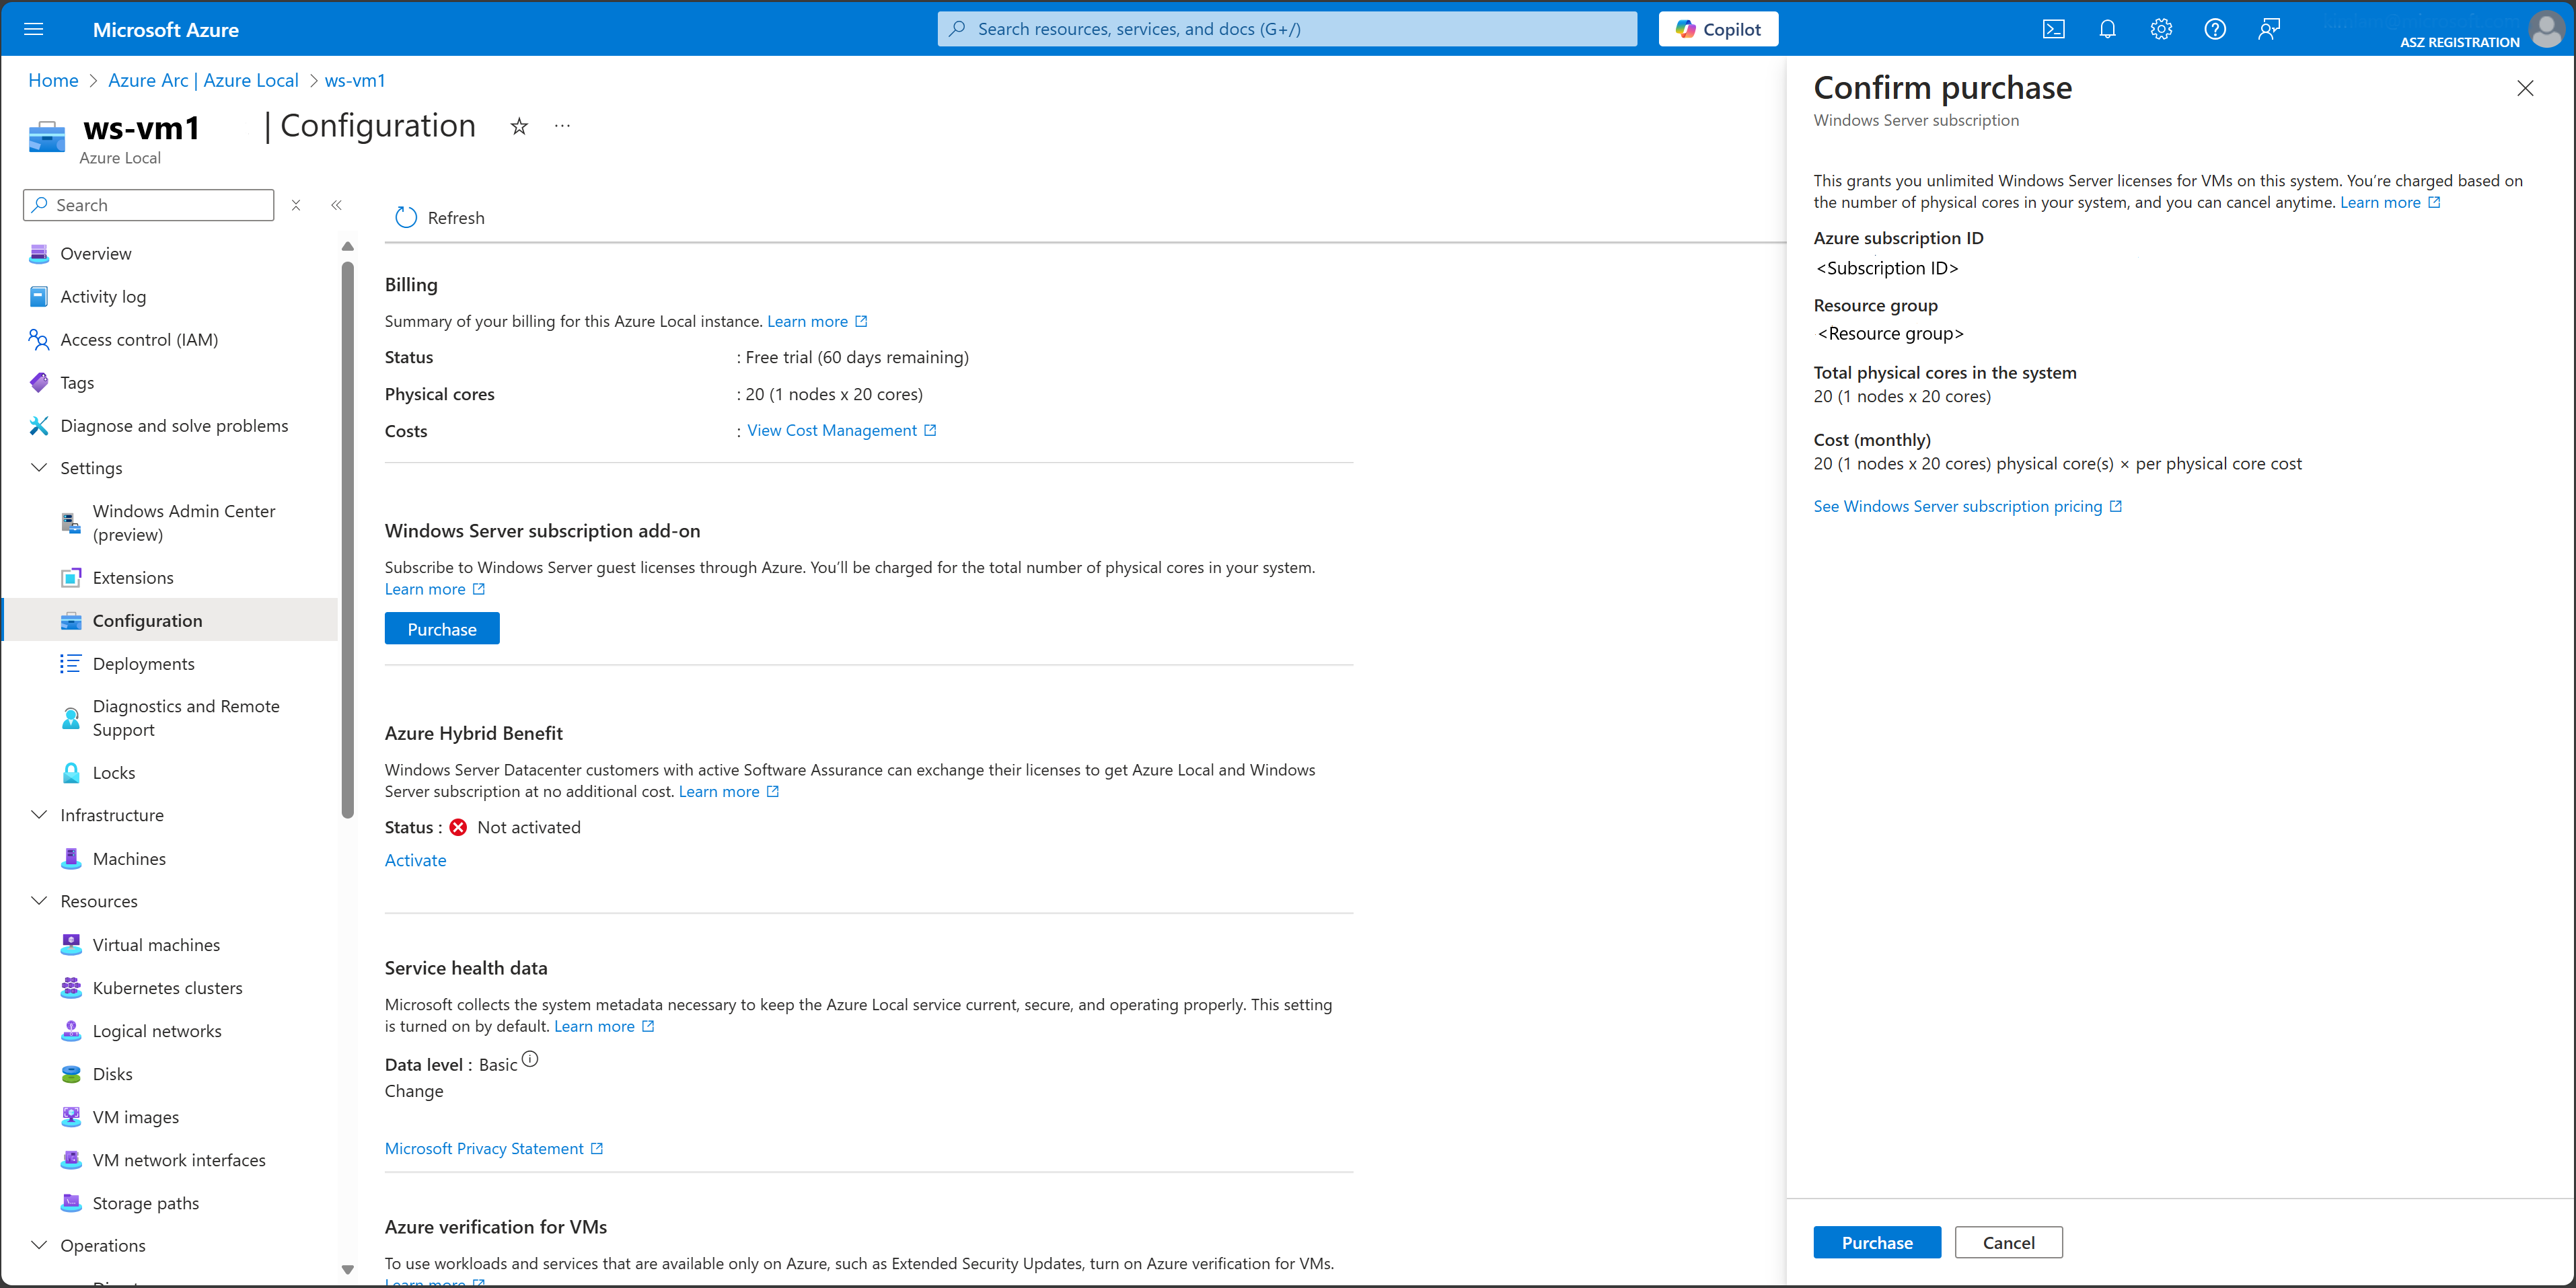Open the Cloud Shell icon in header
Screen dimensions: 2576x1288
2053,29
